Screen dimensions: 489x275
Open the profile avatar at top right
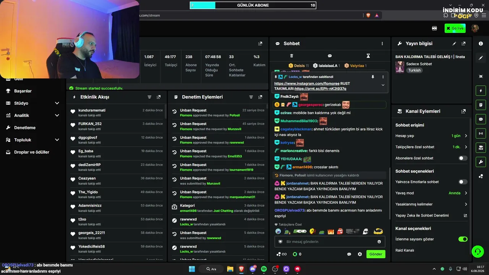click(475, 28)
